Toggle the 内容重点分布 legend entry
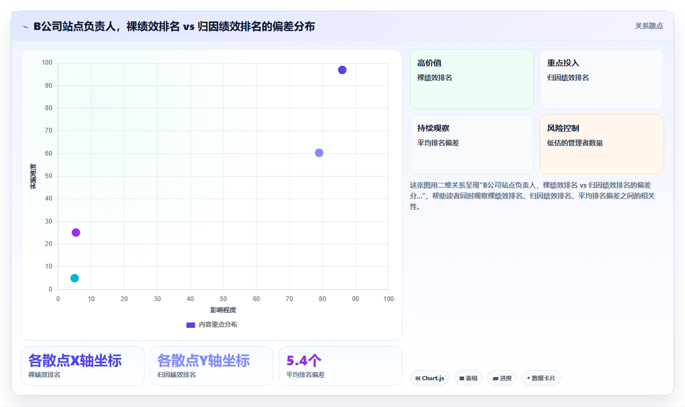 (211, 325)
